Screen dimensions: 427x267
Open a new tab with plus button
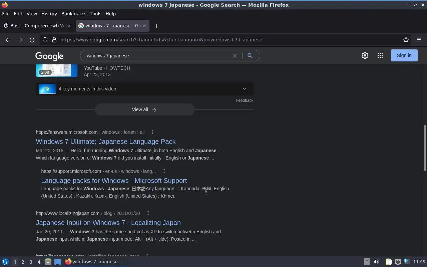156,26
